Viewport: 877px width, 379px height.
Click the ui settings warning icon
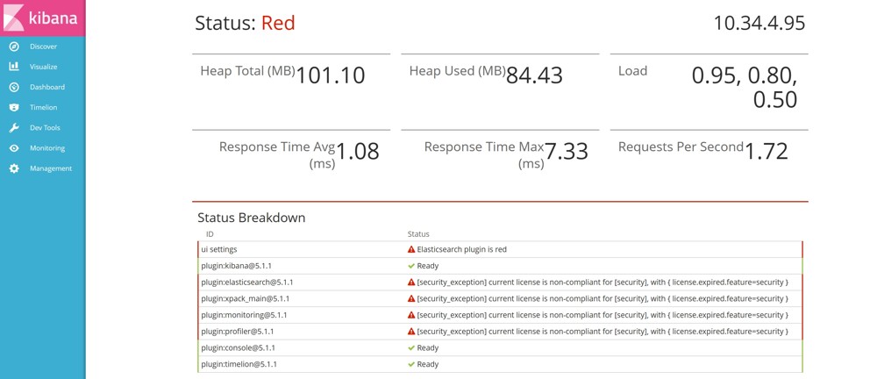[x=411, y=249]
